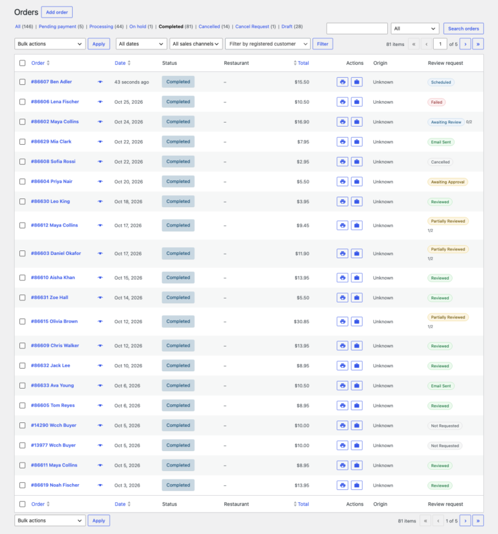Show Cancel Request orders
498x534 pixels.
click(252, 27)
